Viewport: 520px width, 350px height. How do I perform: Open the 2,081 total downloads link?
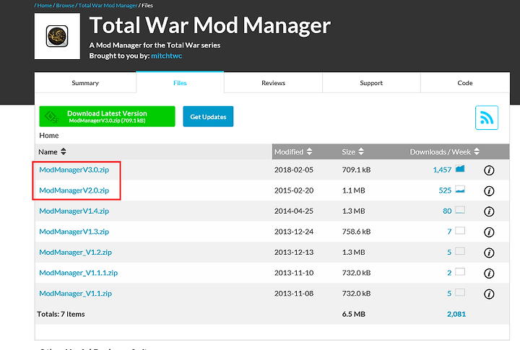[456, 314]
